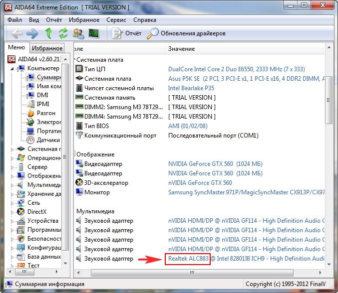Expand the DirectX tree node
338x293 pixels.
tap(12, 212)
